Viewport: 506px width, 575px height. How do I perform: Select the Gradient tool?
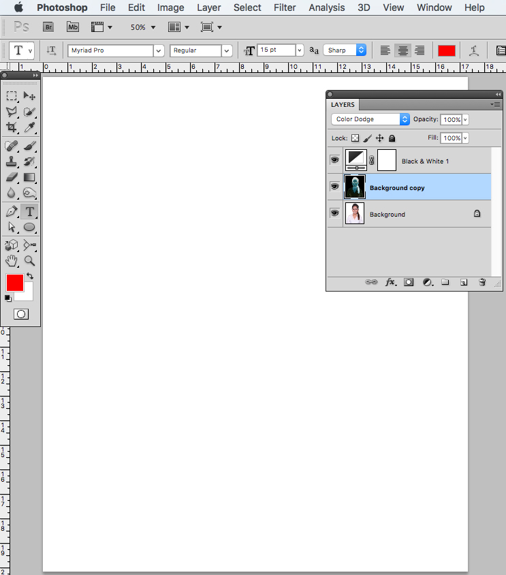(29, 177)
